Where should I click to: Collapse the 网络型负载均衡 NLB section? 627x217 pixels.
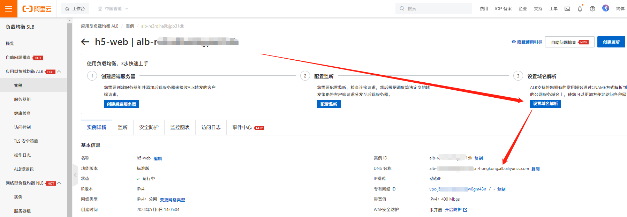pyautogui.click(x=59, y=183)
